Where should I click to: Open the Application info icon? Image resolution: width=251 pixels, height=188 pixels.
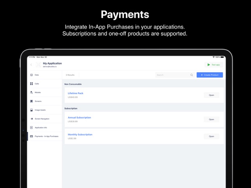[x=32, y=128]
